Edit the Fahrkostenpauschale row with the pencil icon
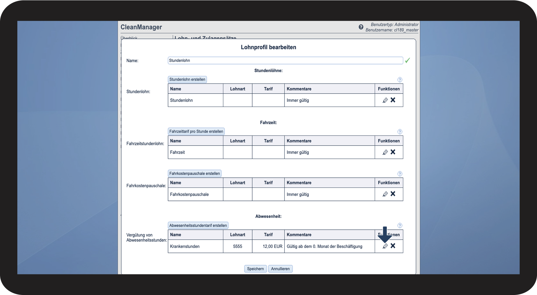537x295 pixels. (385, 194)
